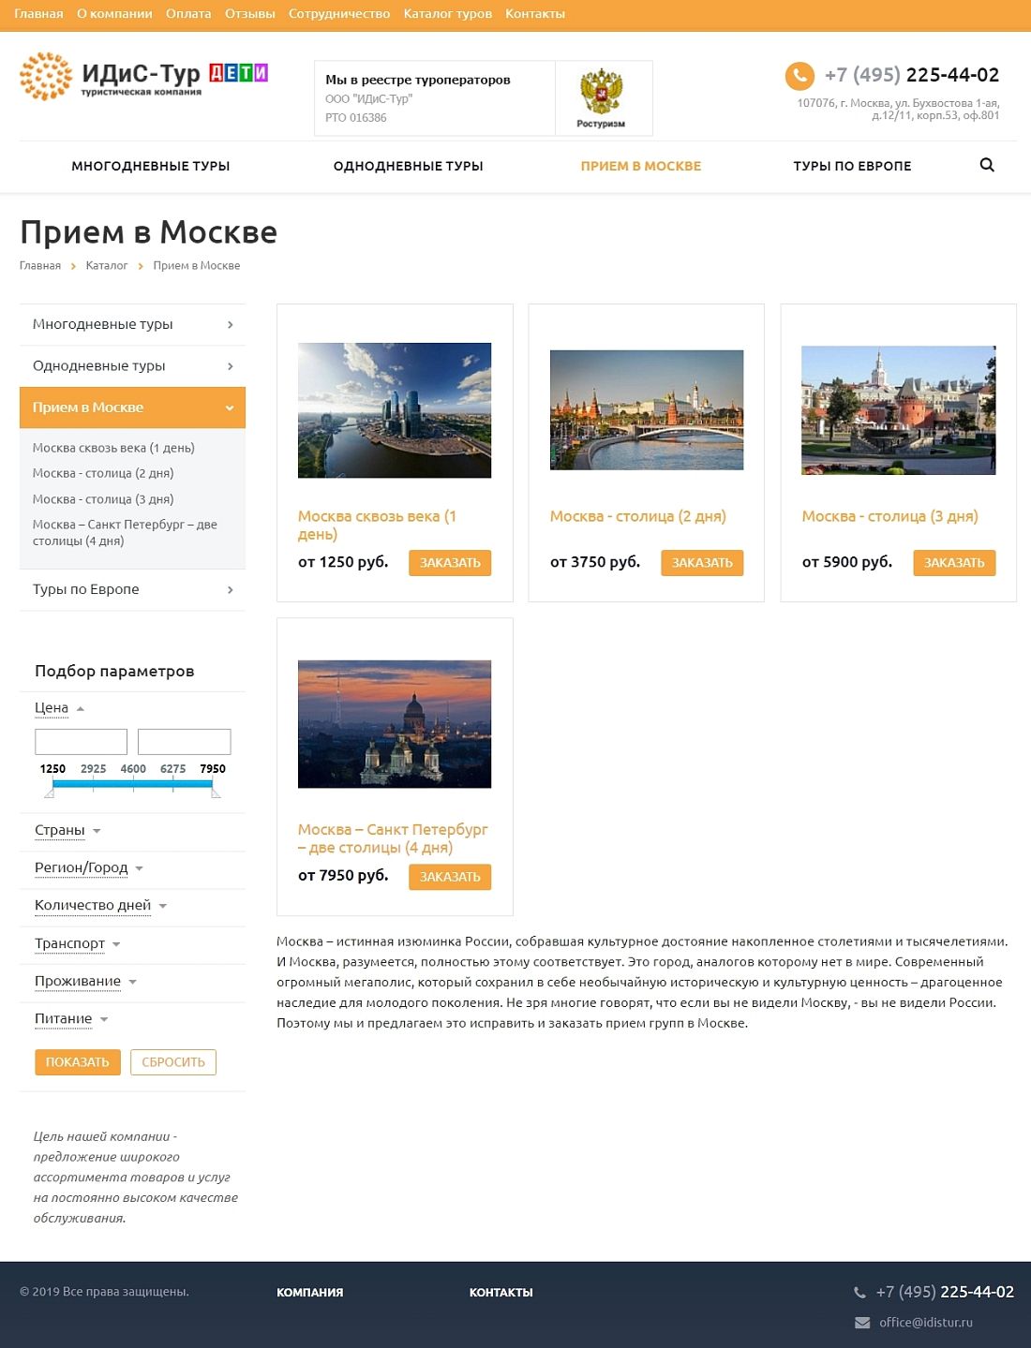Click the colorful ДЕТИ badge
This screenshot has width=1031, height=1348.
tap(238, 73)
